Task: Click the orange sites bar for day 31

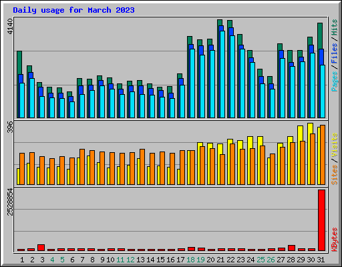Action: point(323,155)
